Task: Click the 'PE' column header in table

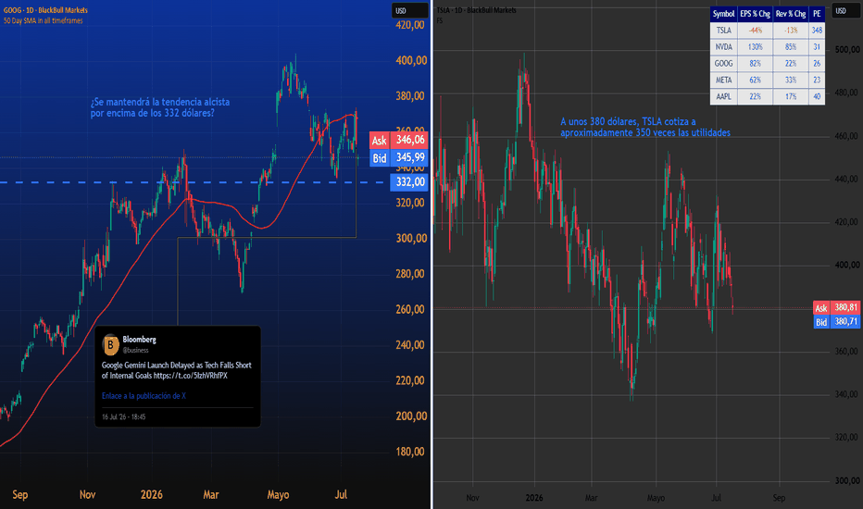Action: (817, 14)
